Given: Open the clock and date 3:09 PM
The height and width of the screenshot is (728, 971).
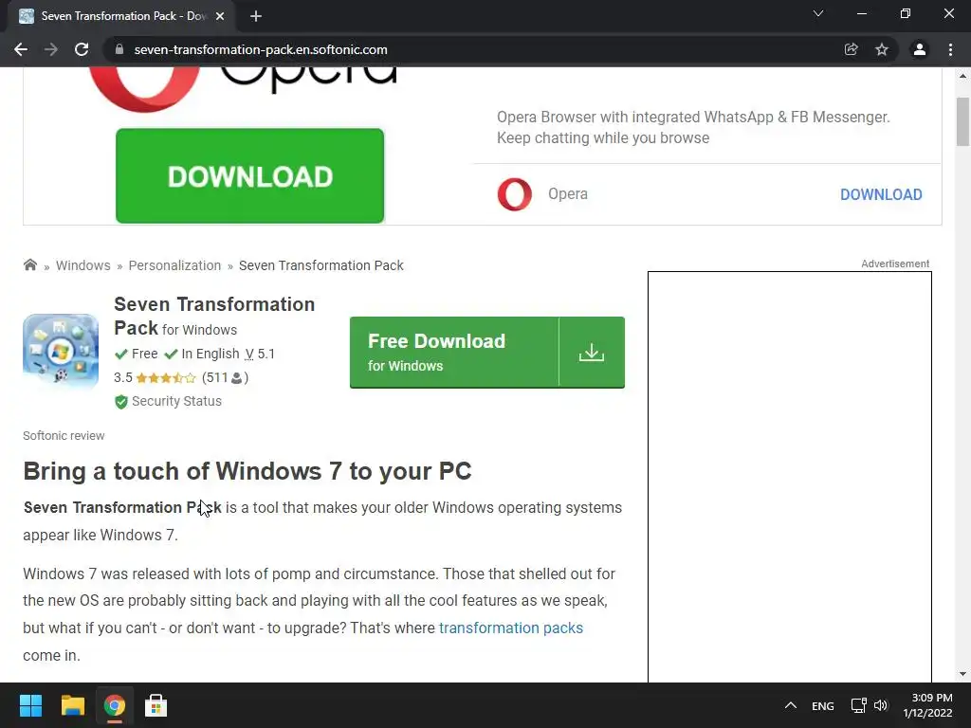Looking at the screenshot, I should (x=927, y=705).
